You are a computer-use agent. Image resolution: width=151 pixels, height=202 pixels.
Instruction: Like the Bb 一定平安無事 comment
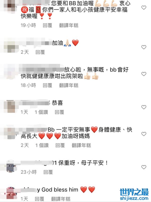coord(144,134)
